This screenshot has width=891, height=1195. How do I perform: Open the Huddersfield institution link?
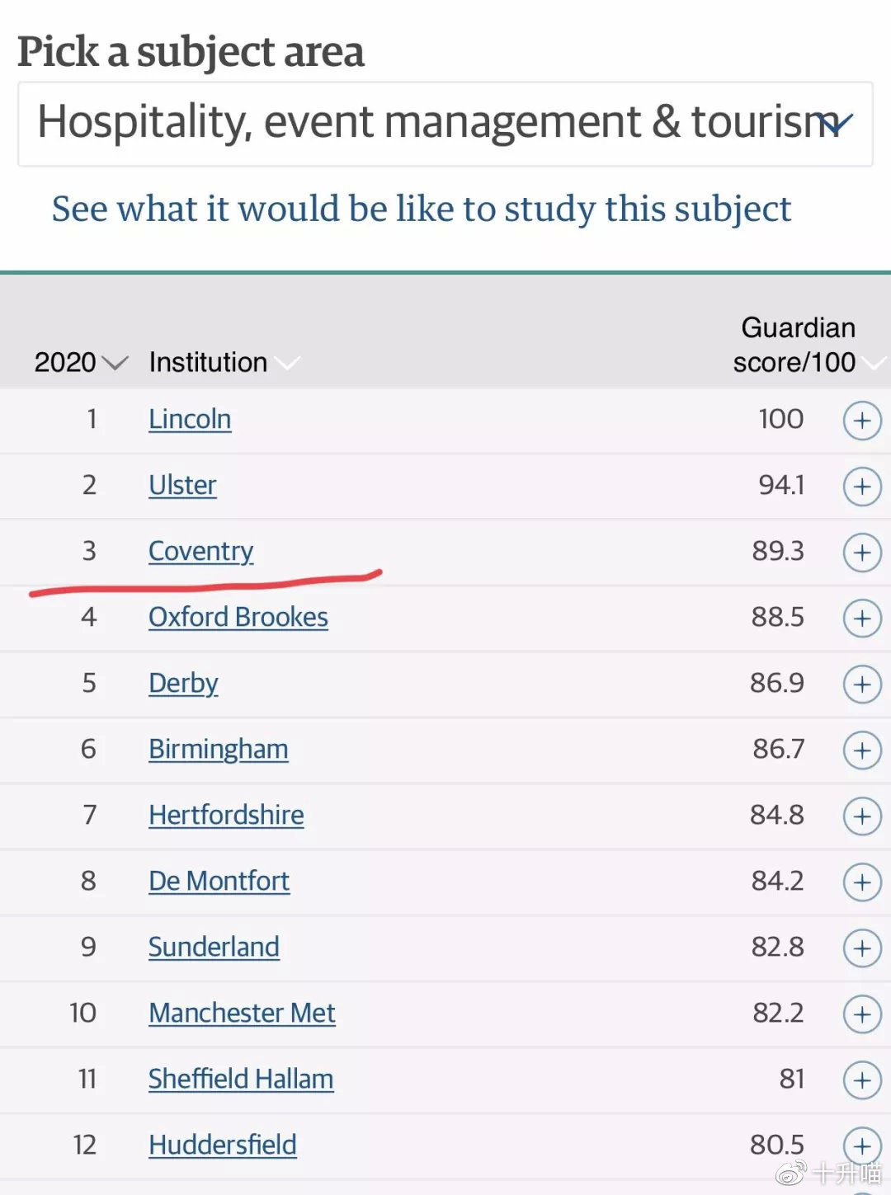tap(223, 1145)
